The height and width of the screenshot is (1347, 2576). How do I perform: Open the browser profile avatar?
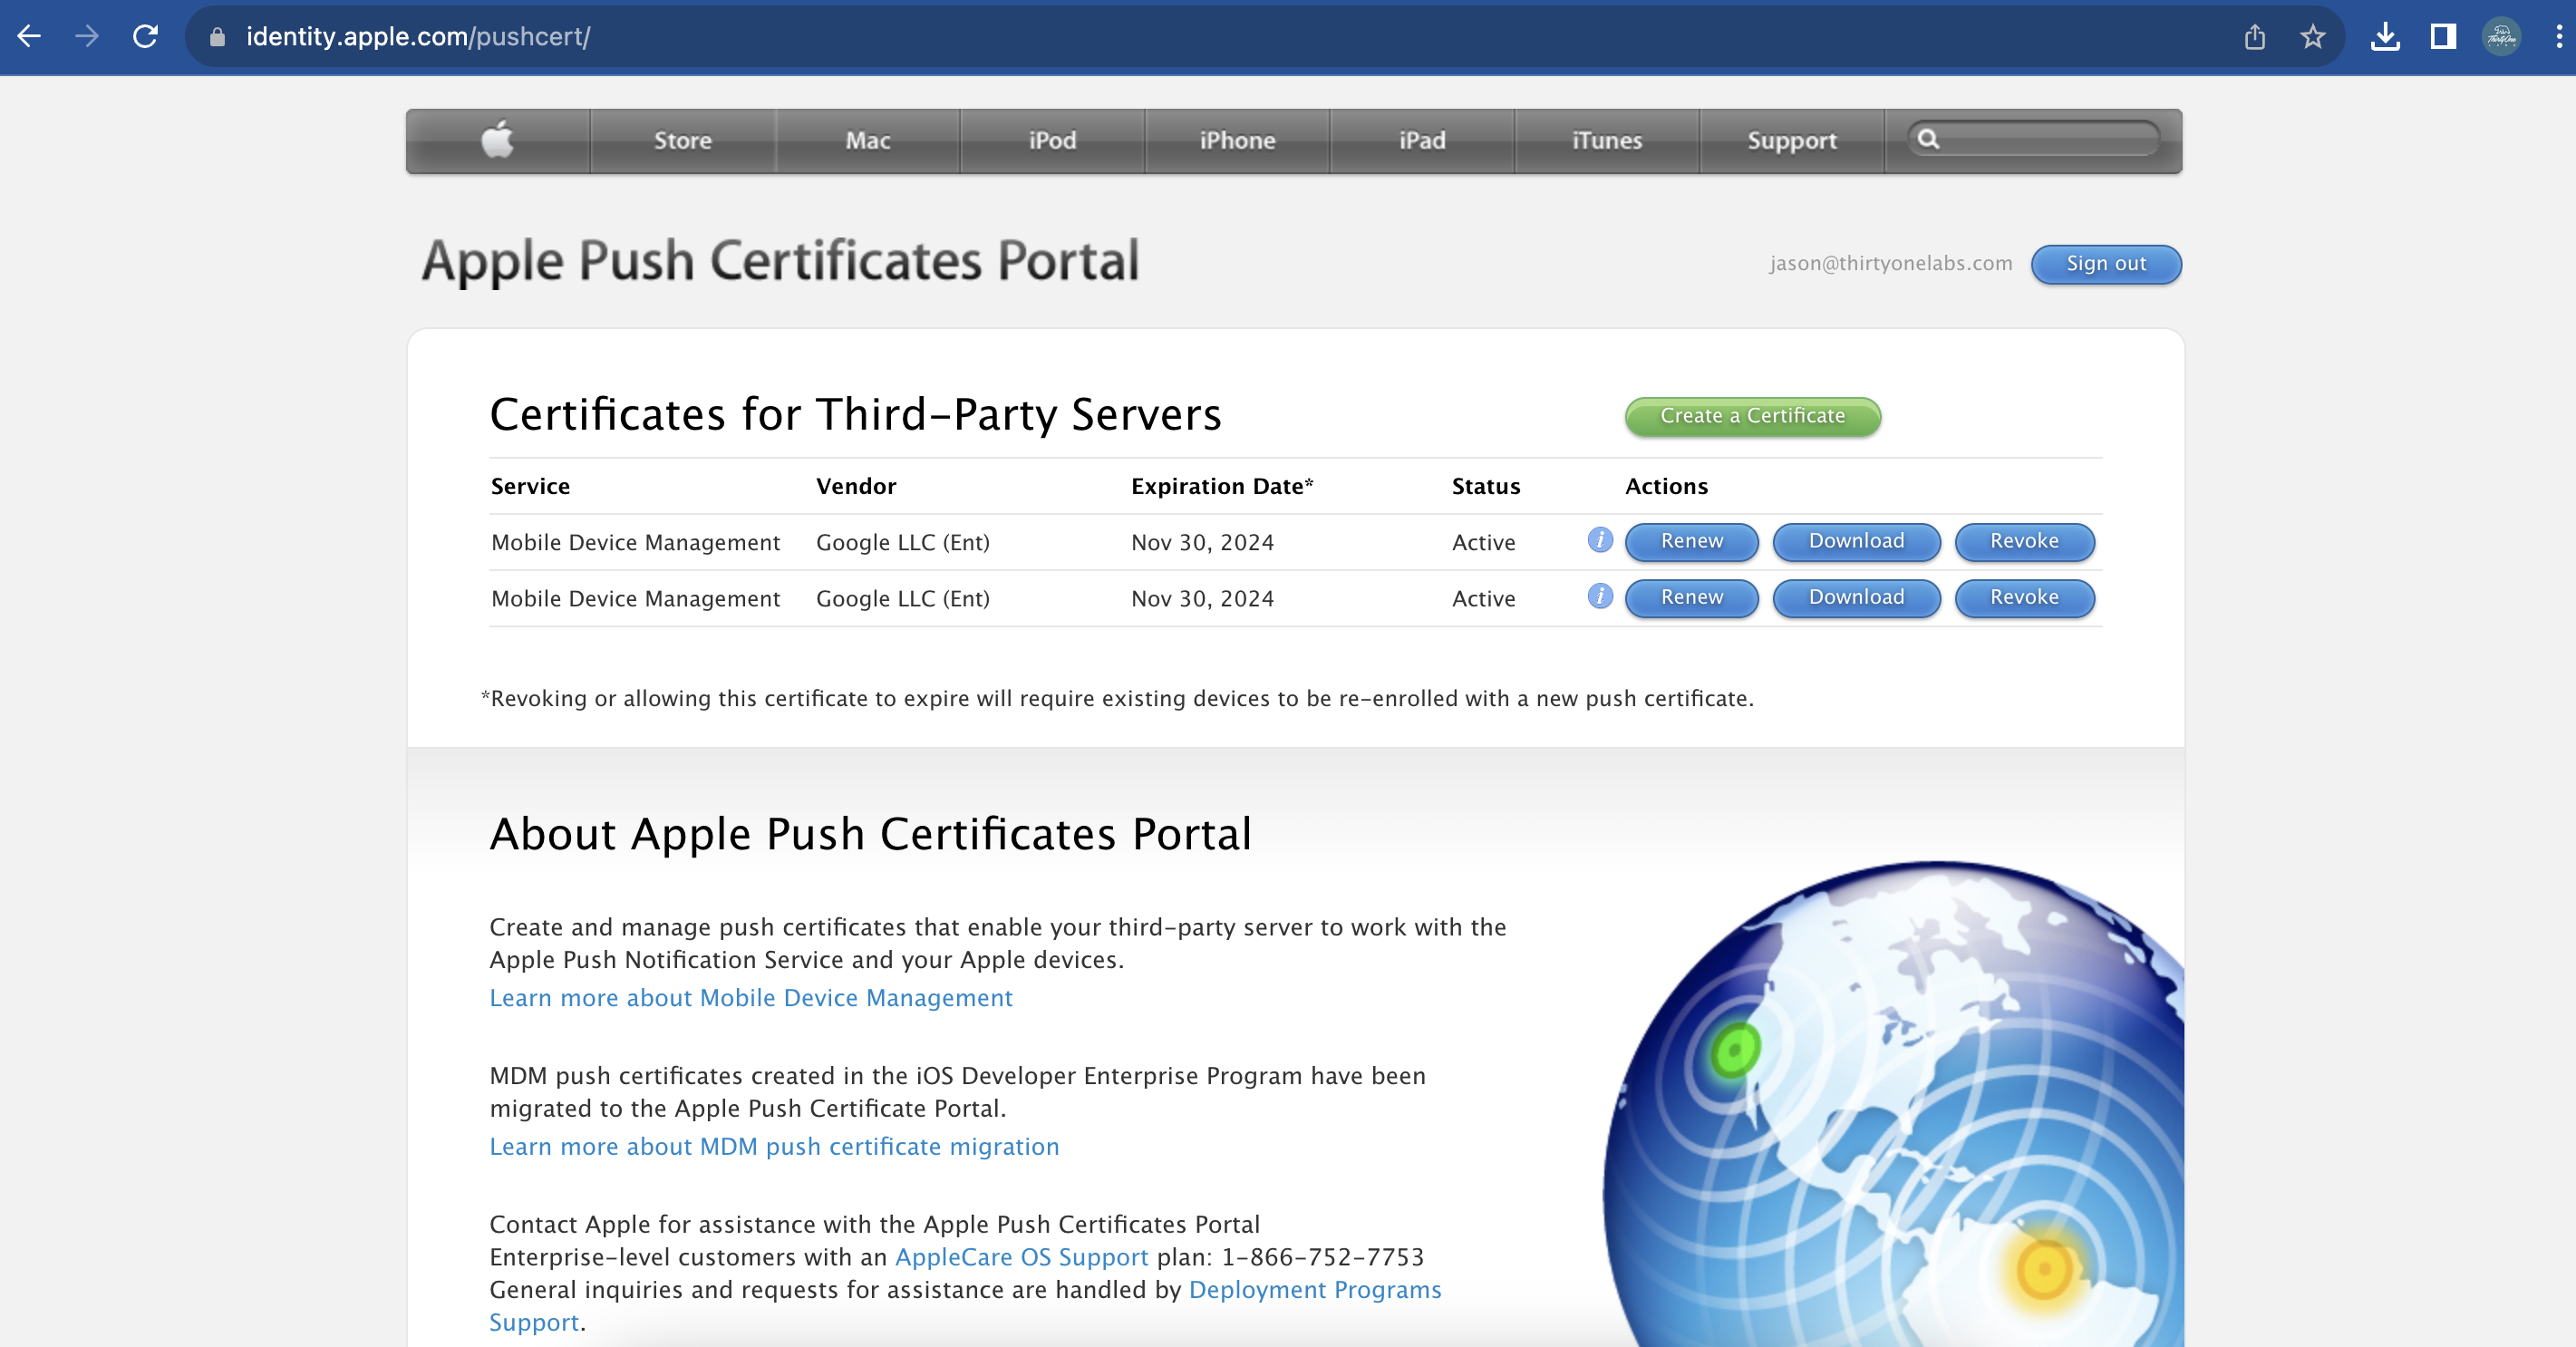(2501, 37)
